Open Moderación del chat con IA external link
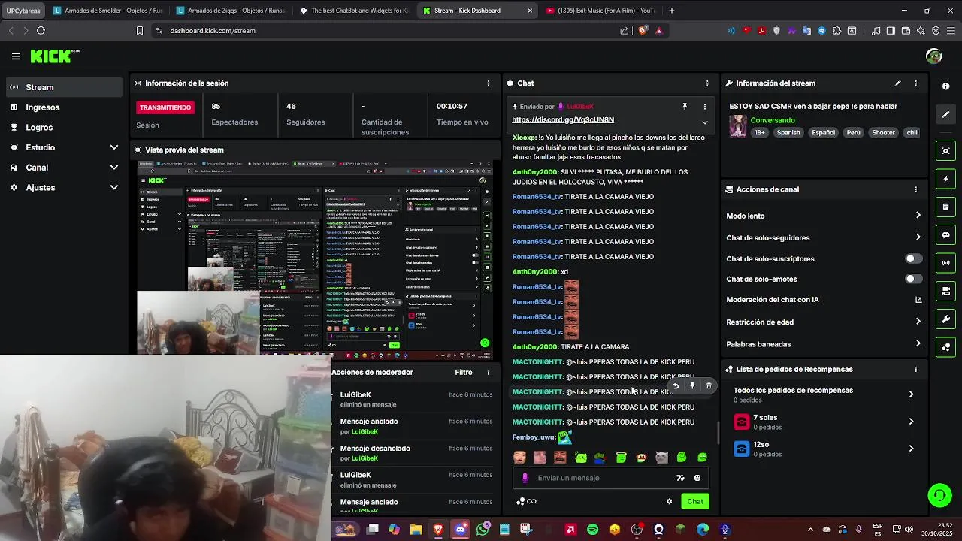The height and width of the screenshot is (541, 962). pos(918,300)
